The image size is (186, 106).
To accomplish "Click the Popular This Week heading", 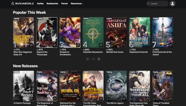I will click(29, 12).
